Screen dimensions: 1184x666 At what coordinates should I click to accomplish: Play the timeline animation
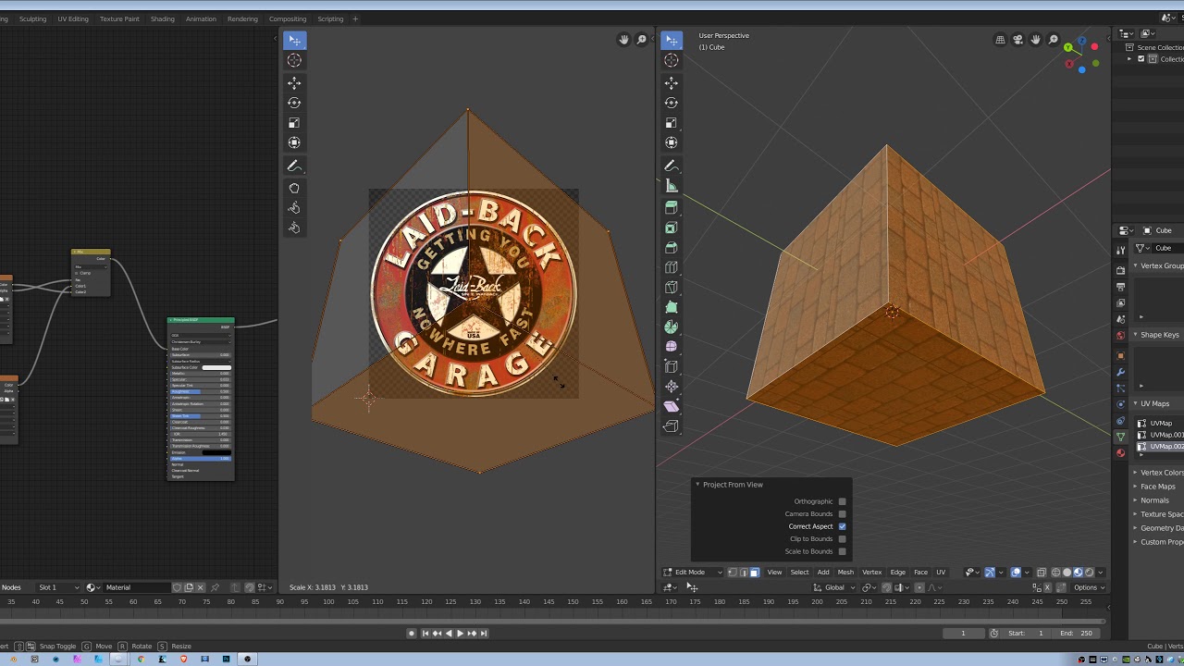(460, 634)
